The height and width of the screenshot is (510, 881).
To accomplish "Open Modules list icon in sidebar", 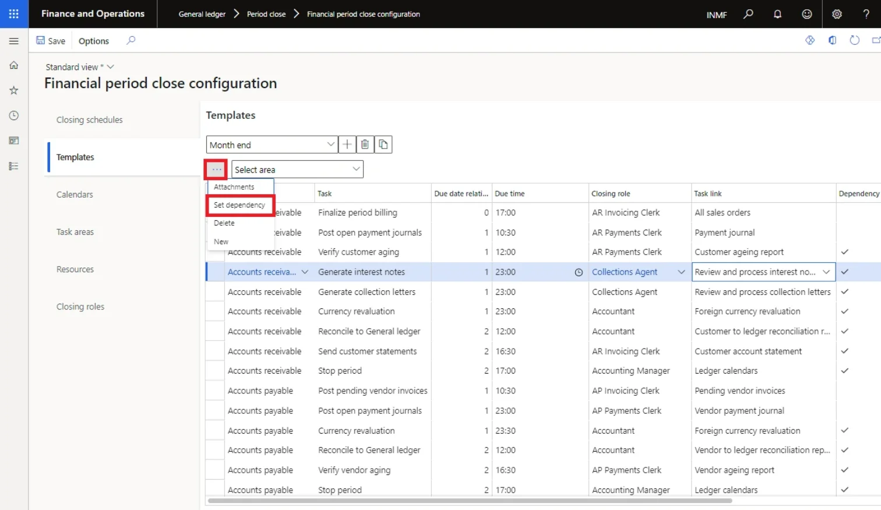I will click(x=14, y=166).
